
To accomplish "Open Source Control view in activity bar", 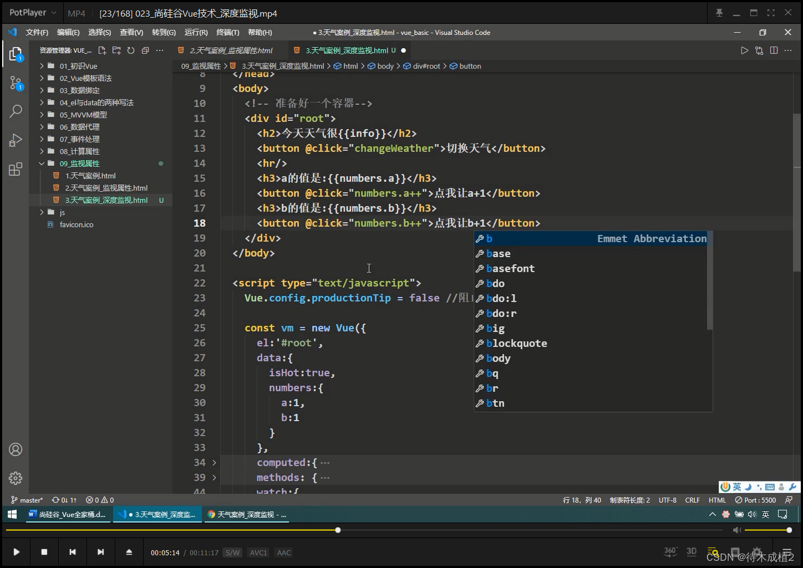I will pyautogui.click(x=16, y=83).
